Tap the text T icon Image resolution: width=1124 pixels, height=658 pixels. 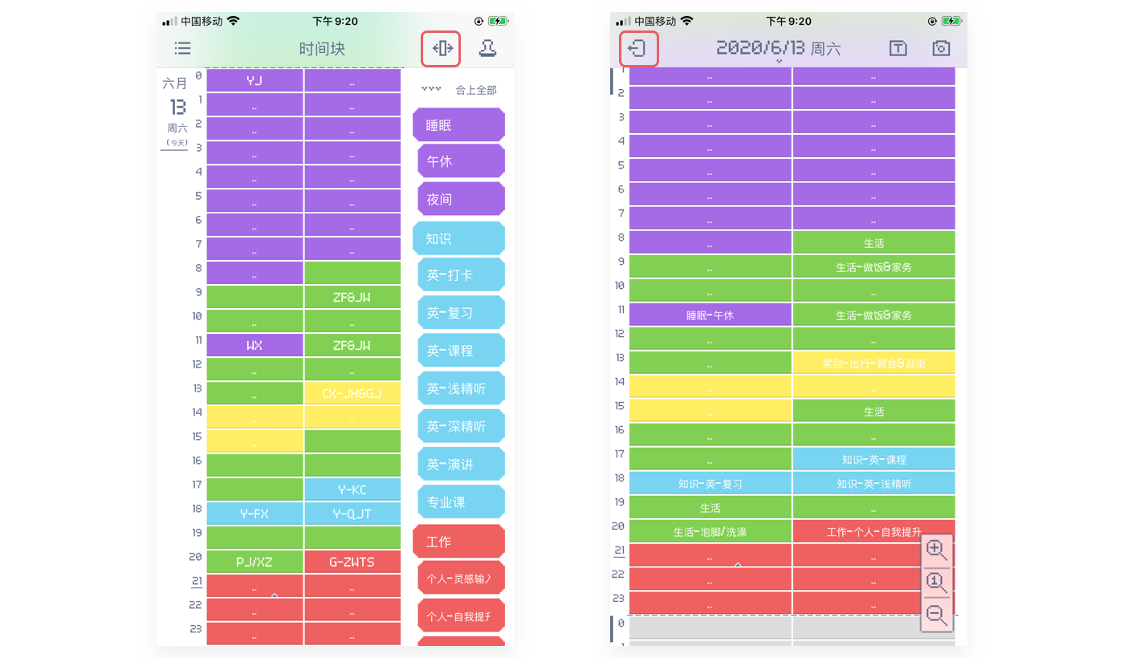pyautogui.click(x=898, y=48)
